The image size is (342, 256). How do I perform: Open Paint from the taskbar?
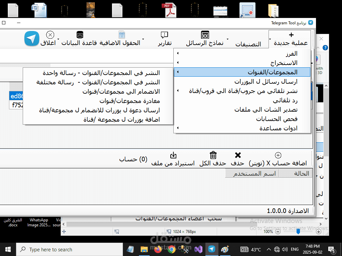225,249
